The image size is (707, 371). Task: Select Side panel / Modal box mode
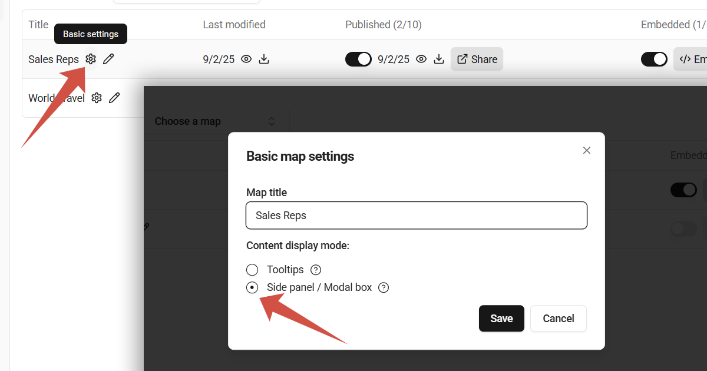[252, 287]
